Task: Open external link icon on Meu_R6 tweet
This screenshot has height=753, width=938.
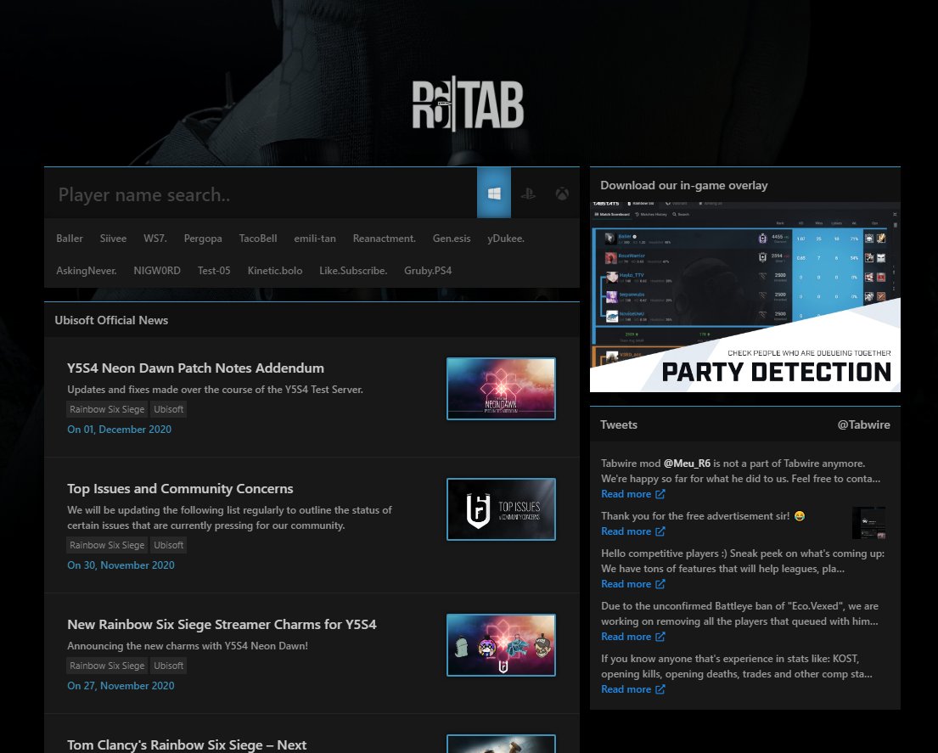Action: pyautogui.click(x=660, y=494)
